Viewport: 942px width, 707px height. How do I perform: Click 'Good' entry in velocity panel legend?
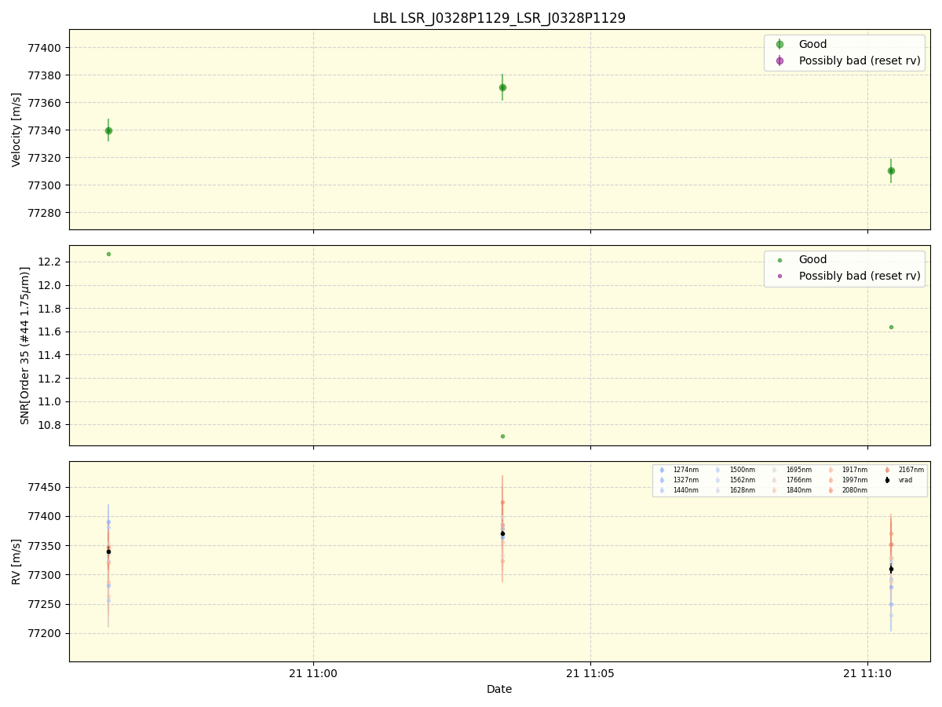[812, 44]
